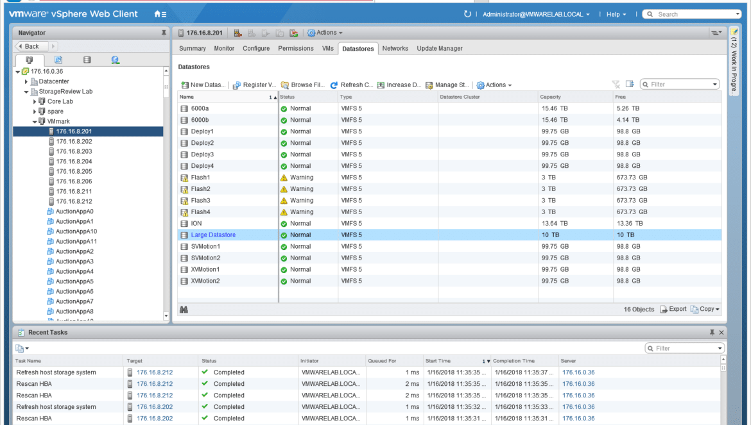Switch to the Summary tab

[193, 48]
